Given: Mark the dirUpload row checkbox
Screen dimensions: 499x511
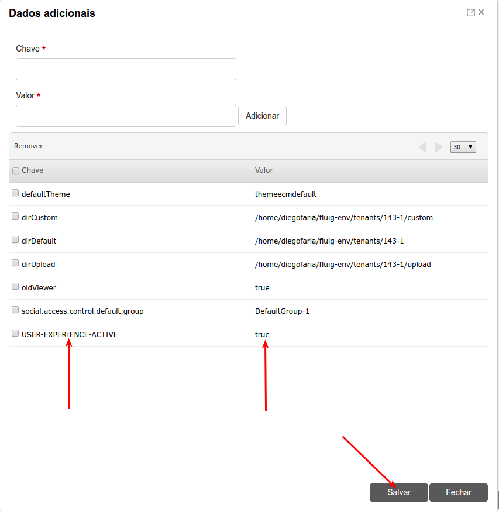Looking at the screenshot, I should pyautogui.click(x=15, y=263).
